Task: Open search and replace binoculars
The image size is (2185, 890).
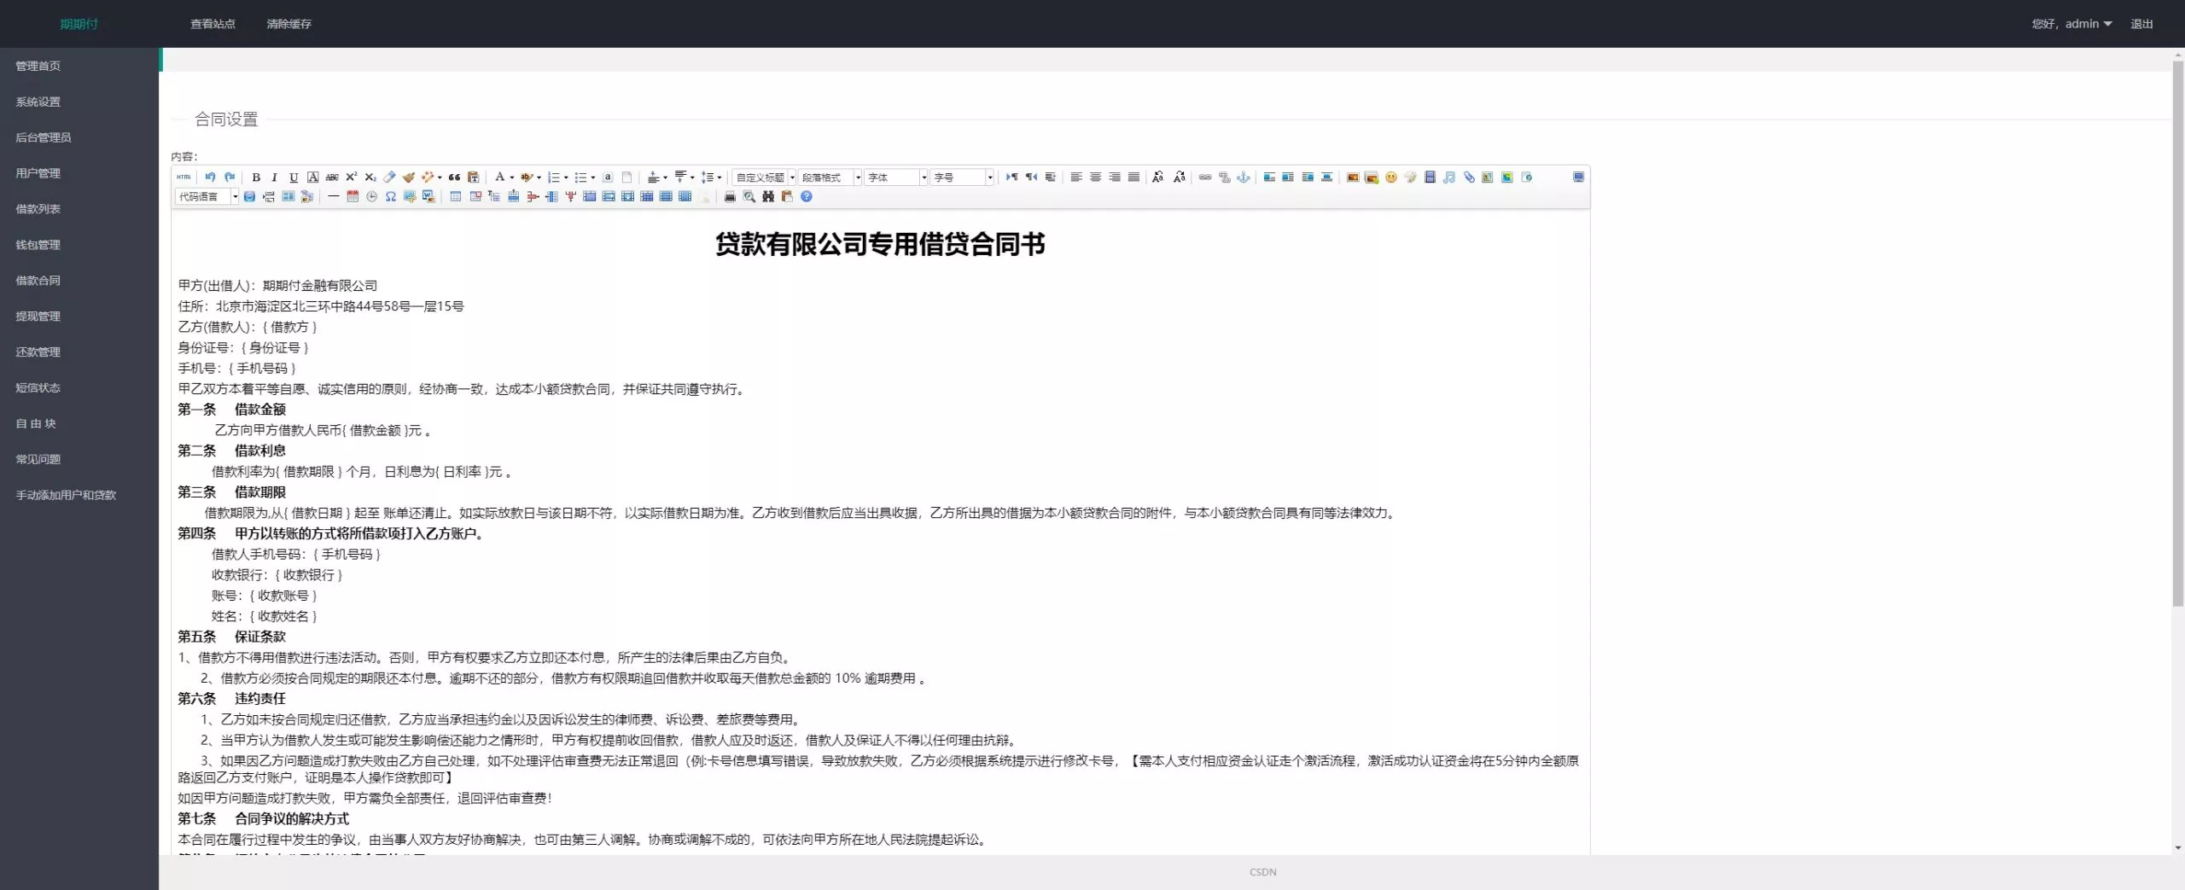Action: click(x=768, y=197)
